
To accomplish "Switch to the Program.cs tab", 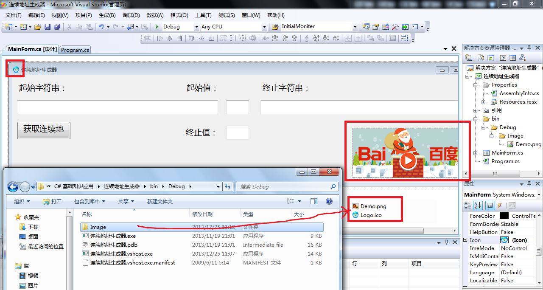I will click(75, 50).
